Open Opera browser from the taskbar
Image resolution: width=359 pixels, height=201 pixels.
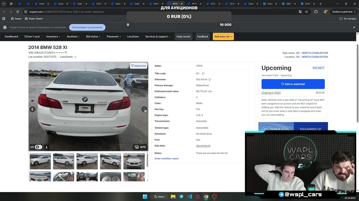point(198,197)
